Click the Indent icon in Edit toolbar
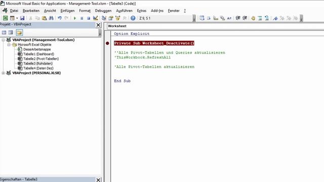This screenshot has height=182, width=324. [238, 18]
